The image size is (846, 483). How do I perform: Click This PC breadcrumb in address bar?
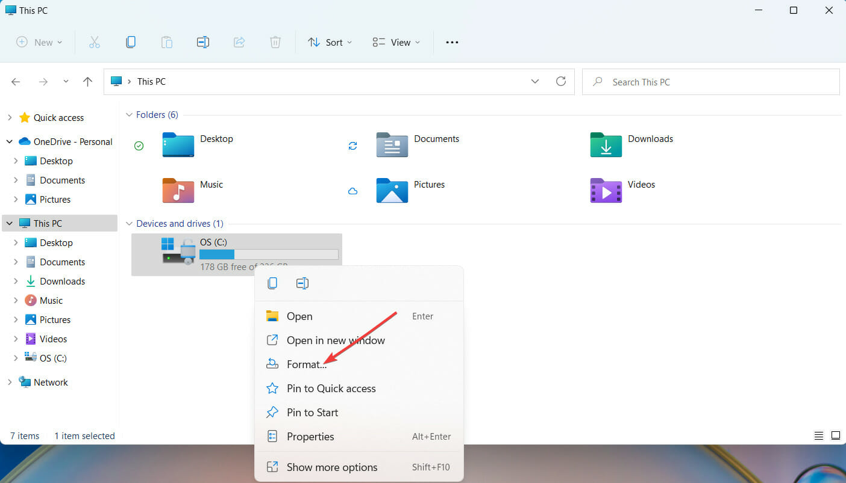[151, 81]
